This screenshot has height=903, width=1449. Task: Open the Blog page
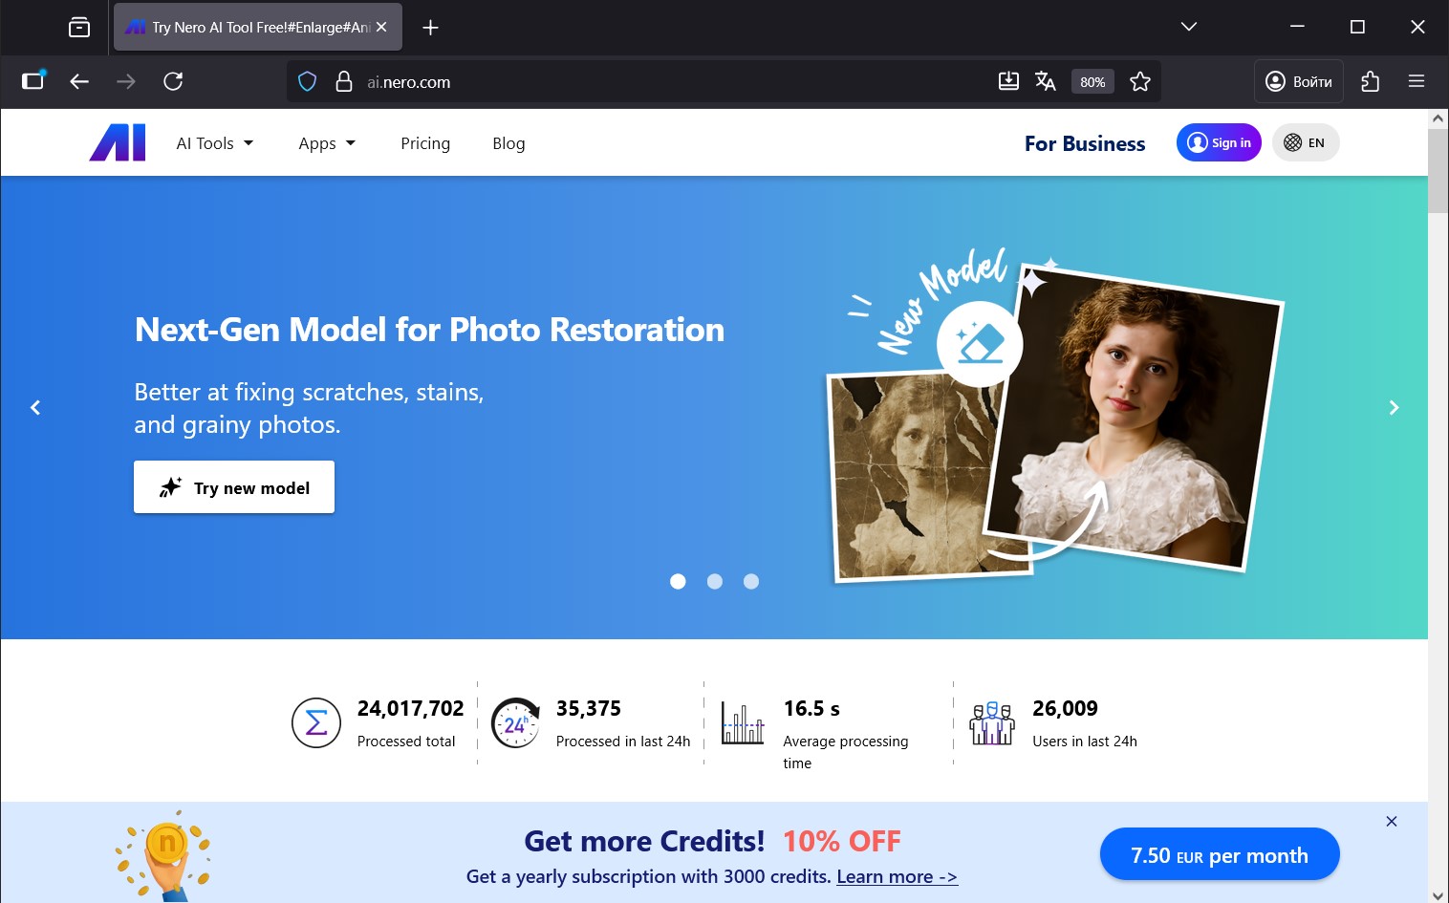click(508, 143)
